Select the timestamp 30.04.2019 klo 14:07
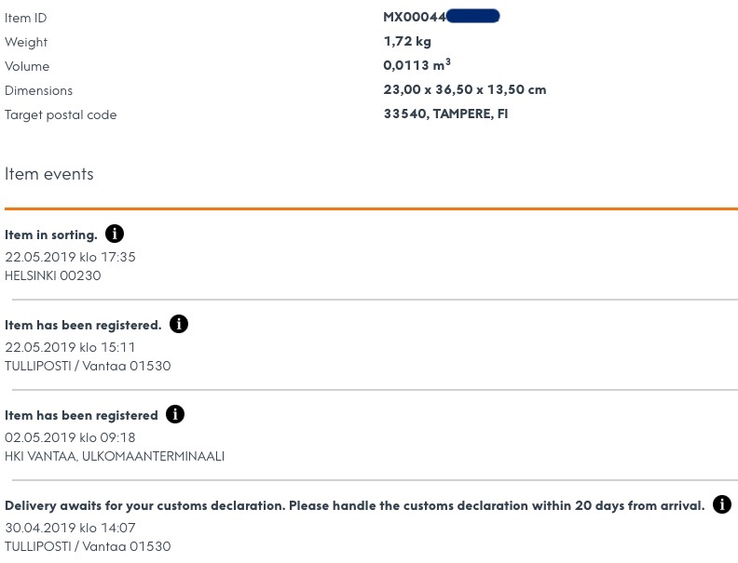Viewport: 738px width, 563px height. [70, 528]
